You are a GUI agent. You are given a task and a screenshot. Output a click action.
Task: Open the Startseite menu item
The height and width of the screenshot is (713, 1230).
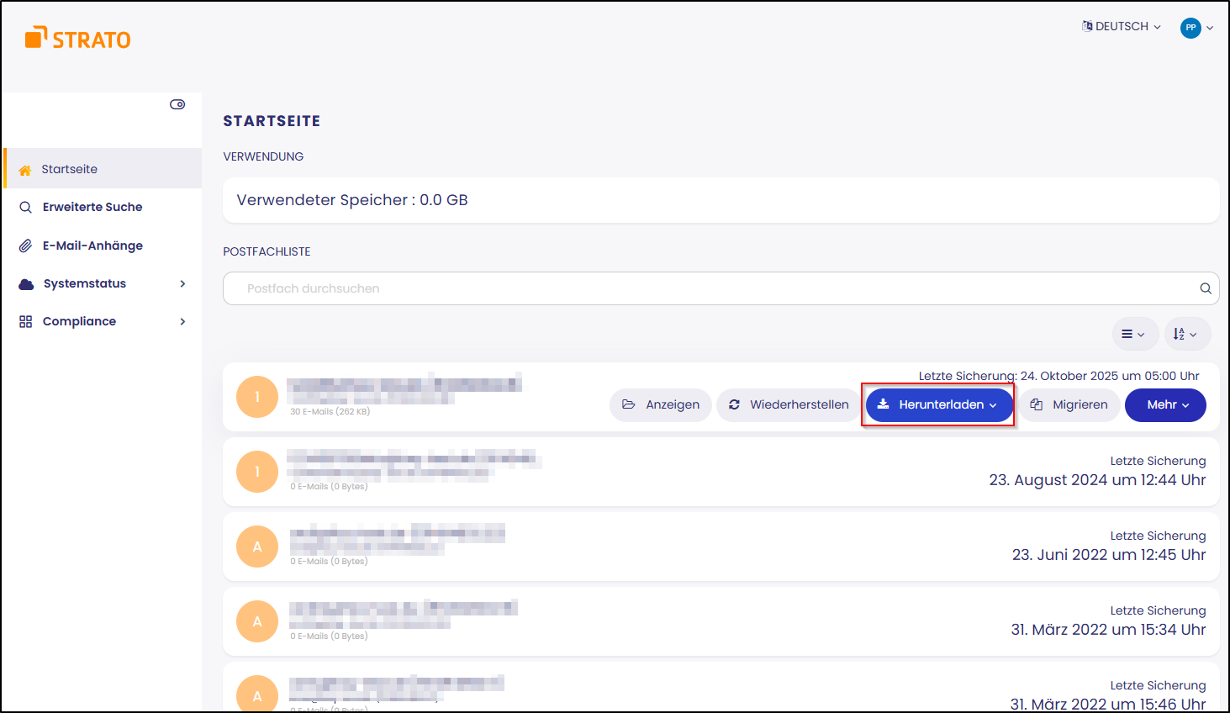(x=70, y=169)
